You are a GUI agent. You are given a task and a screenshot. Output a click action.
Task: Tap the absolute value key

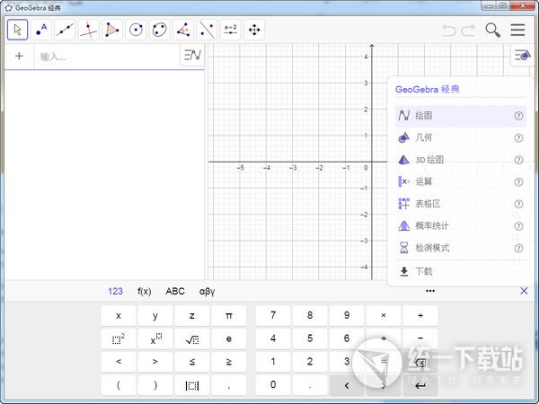(192, 385)
